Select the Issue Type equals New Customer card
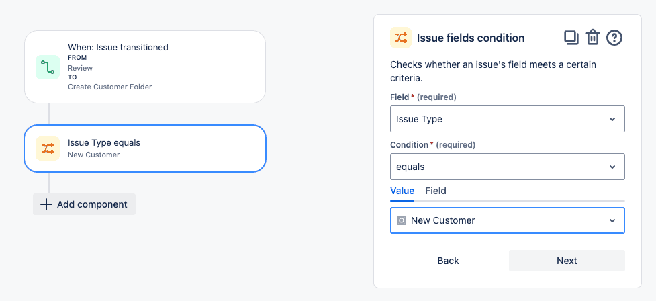 point(145,148)
